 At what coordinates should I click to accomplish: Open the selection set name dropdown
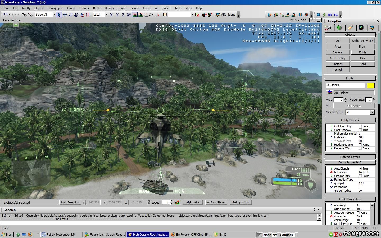pos(192,15)
